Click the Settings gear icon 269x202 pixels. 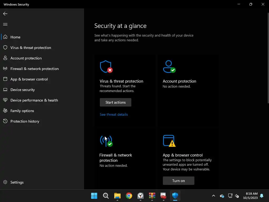coord(5,182)
